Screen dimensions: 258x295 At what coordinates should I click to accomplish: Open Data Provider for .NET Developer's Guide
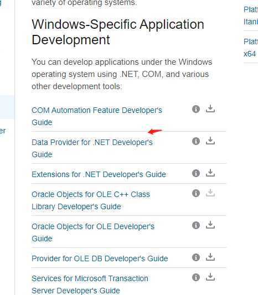92,148
